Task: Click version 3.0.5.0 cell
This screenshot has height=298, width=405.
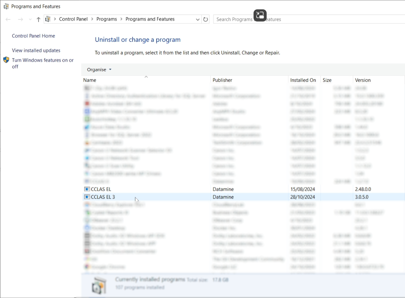Action: click(362, 197)
